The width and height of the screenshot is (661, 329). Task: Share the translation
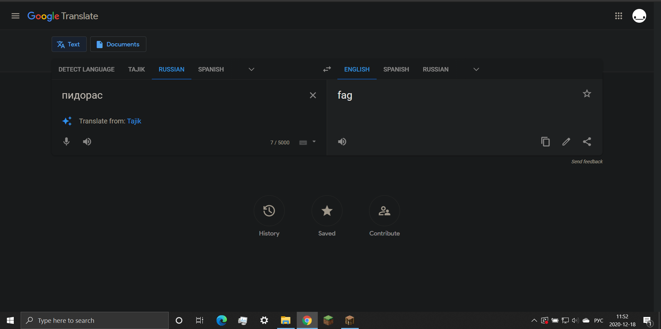587,142
